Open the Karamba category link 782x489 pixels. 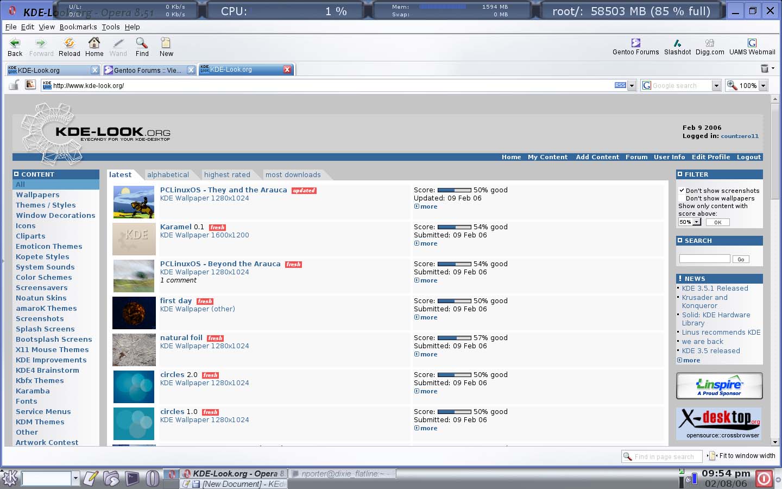point(33,391)
